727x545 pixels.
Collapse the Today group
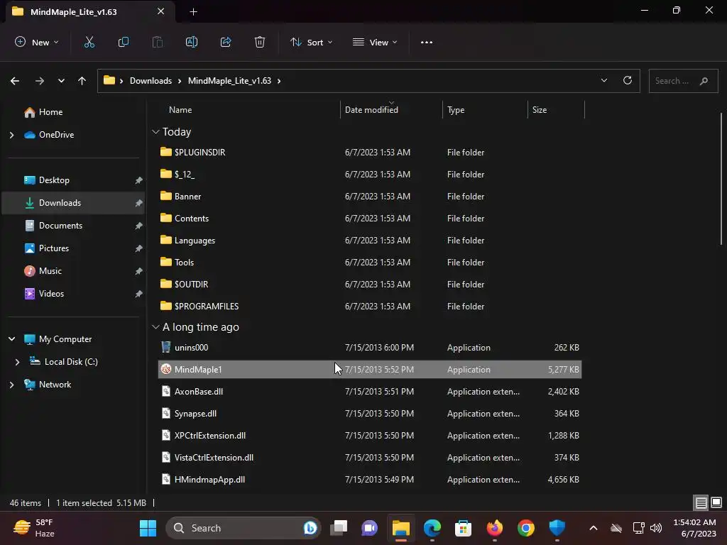point(155,132)
